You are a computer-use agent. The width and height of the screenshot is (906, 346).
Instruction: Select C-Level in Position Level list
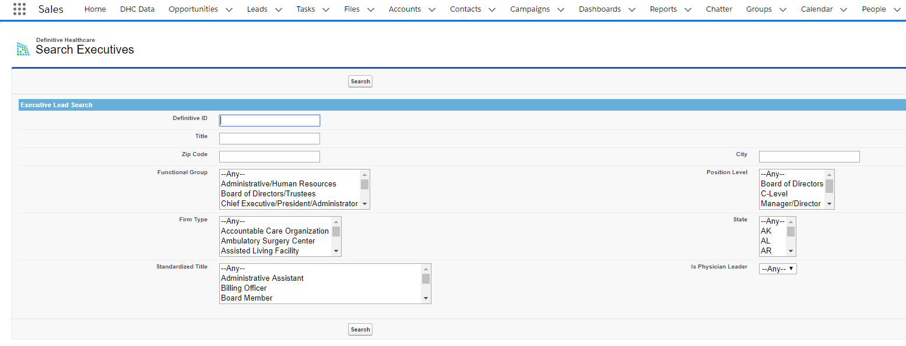pos(777,193)
